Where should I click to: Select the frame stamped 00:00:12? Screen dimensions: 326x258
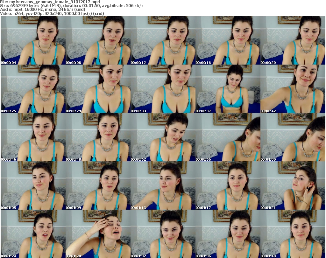[163, 40]
